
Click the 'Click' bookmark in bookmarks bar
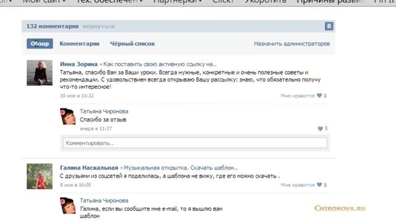pyautogui.click(x=223, y=1)
